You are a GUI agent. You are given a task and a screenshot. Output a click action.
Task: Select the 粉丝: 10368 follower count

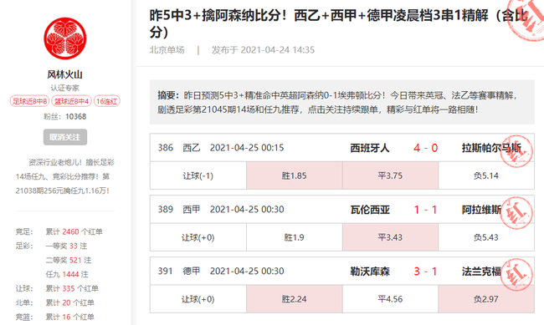(x=65, y=117)
